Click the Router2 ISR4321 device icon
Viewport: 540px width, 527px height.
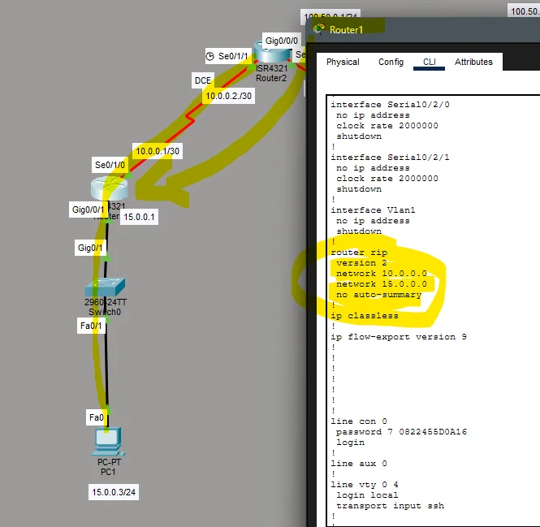click(x=272, y=53)
